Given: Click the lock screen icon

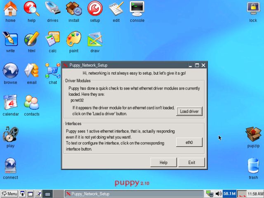Looking at the screenshot, I should pos(253,9).
